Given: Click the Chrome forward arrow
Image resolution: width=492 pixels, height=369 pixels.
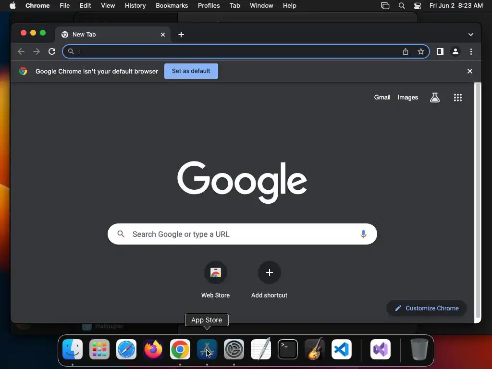Looking at the screenshot, I should pyautogui.click(x=37, y=51).
